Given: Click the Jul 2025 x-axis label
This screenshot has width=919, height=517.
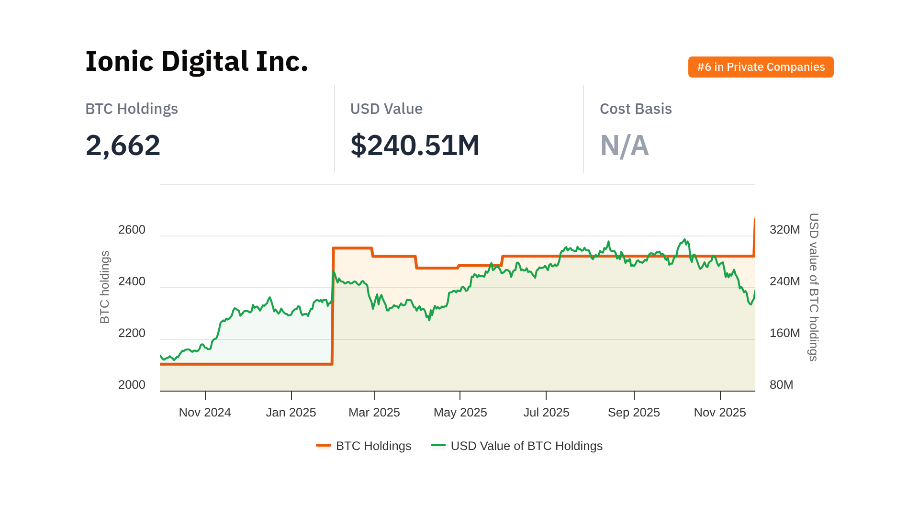Looking at the screenshot, I should pyautogui.click(x=546, y=412).
